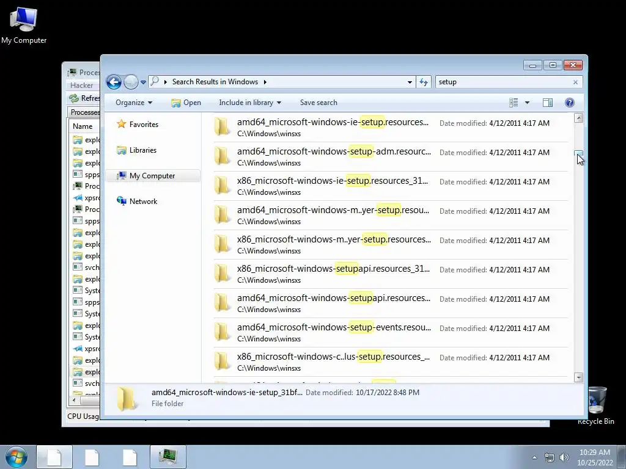Click the Save search button
This screenshot has width=626, height=469.
[x=319, y=103]
